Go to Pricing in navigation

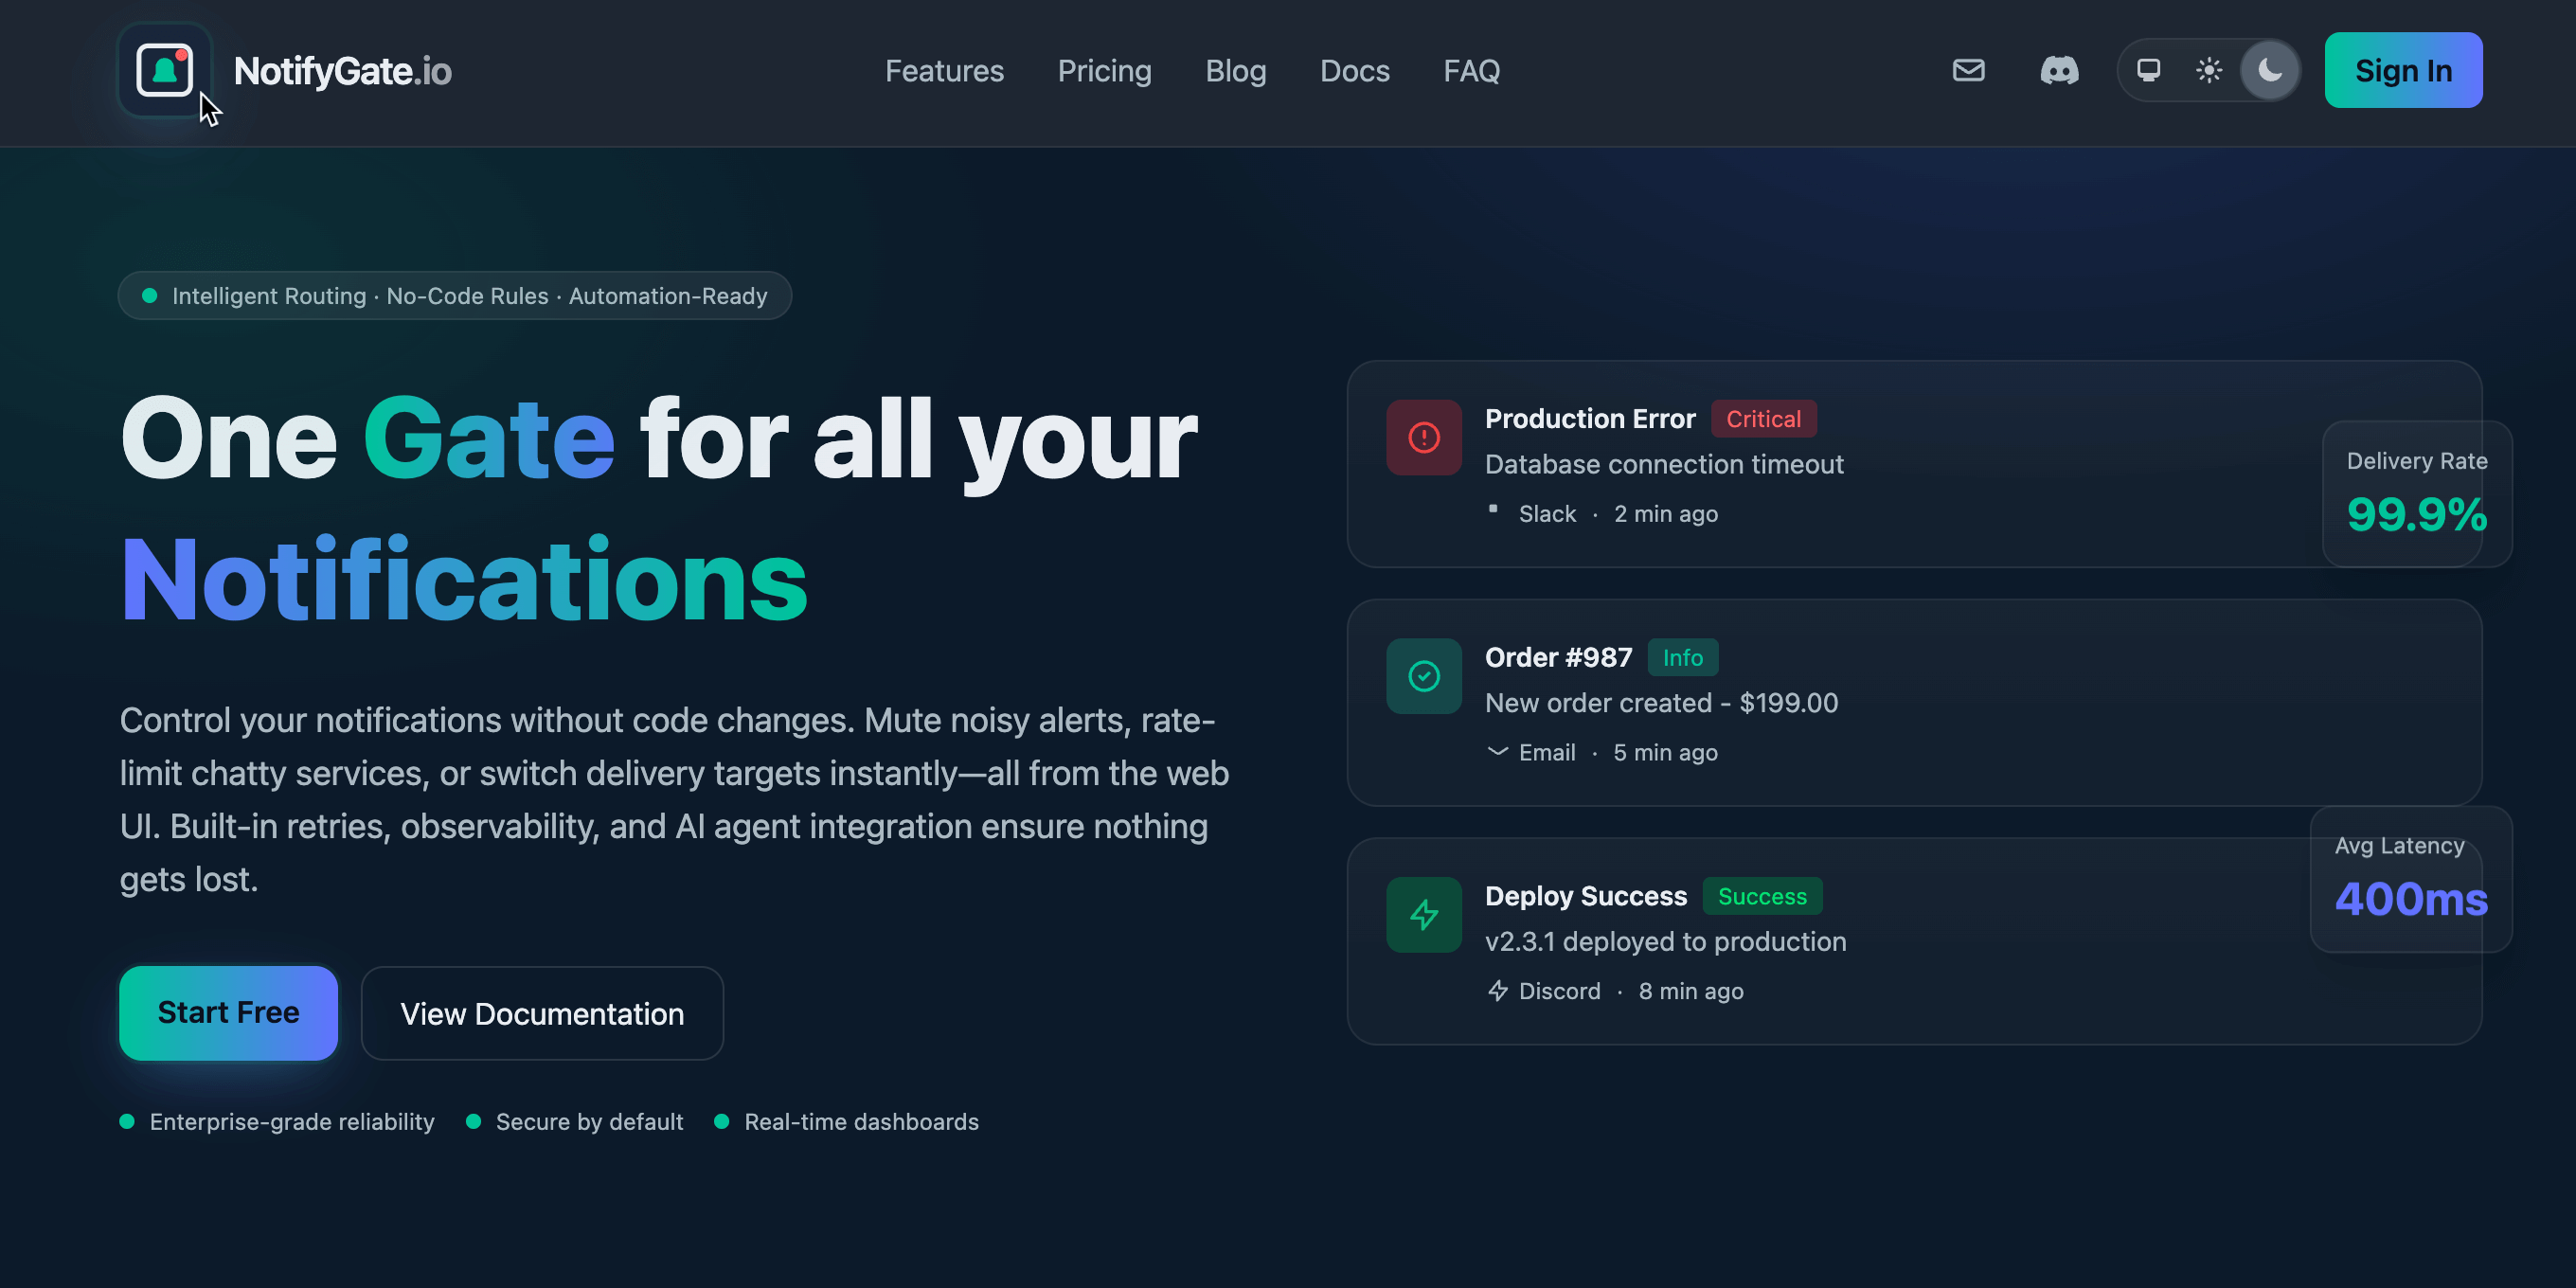[1104, 71]
